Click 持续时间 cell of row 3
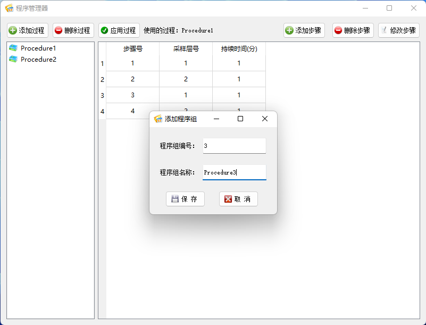 [x=239, y=95]
